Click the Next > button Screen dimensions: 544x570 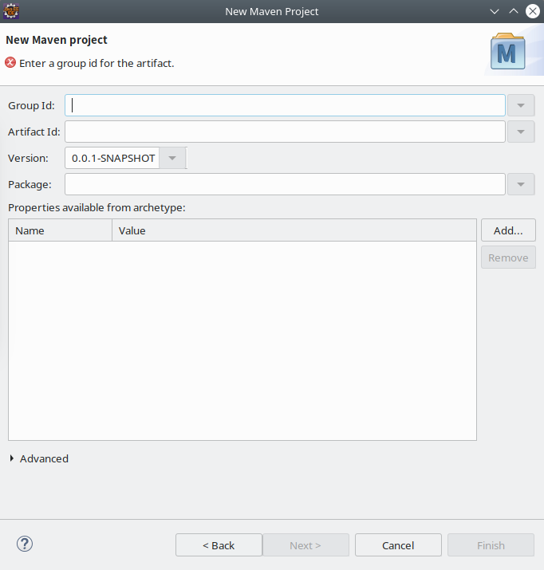point(306,545)
